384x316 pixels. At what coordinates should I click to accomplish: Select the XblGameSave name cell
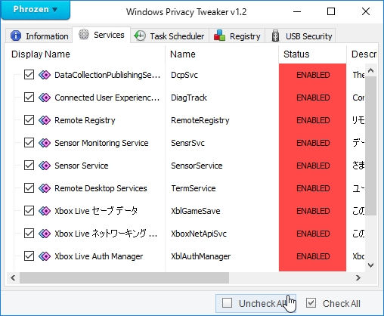196,211
